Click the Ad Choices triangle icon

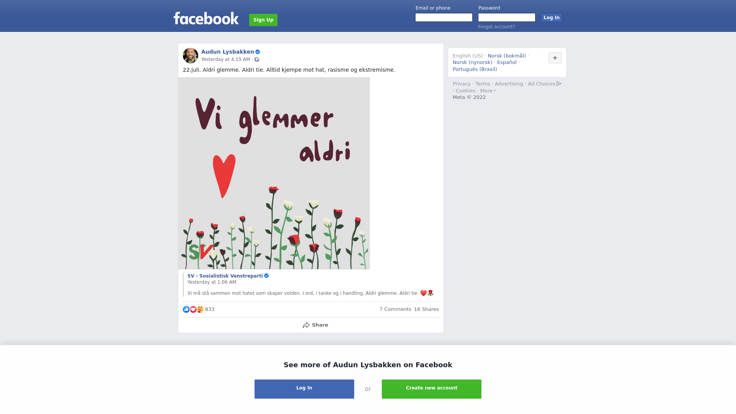559,84
